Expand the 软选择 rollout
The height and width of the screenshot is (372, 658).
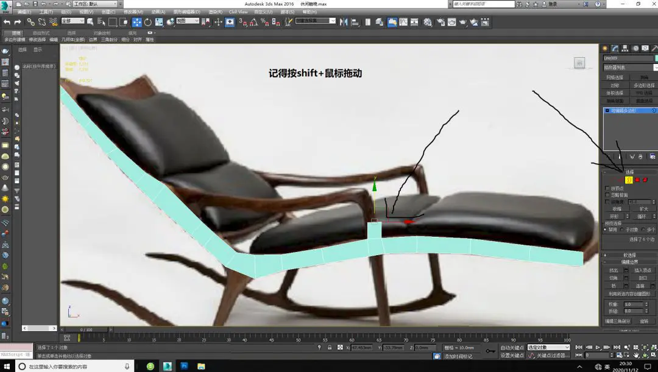click(630, 255)
